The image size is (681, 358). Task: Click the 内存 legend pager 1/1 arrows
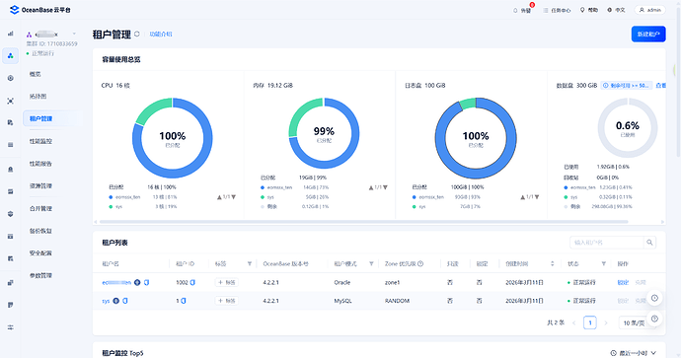(x=378, y=187)
